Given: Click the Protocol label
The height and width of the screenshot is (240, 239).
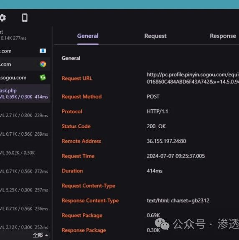Looking at the screenshot, I should [72, 111].
